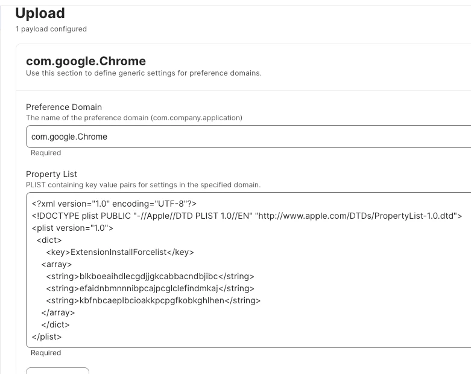Click the bold com.google.Chrome section title
The height and width of the screenshot is (374, 471).
pos(86,61)
